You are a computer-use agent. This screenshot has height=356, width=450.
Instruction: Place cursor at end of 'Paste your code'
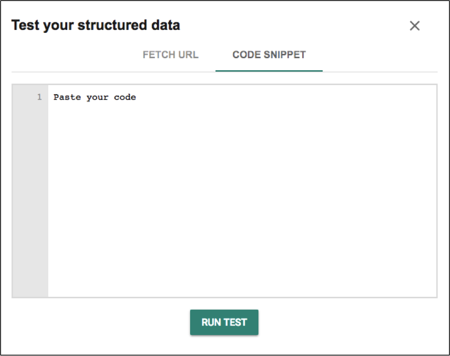click(x=136, y=97)
